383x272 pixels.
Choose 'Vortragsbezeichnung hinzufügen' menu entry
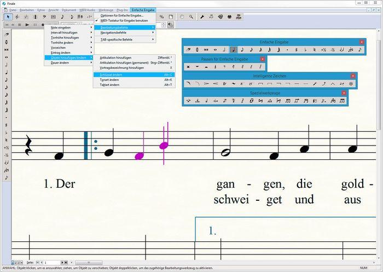(x=134, y=68)
